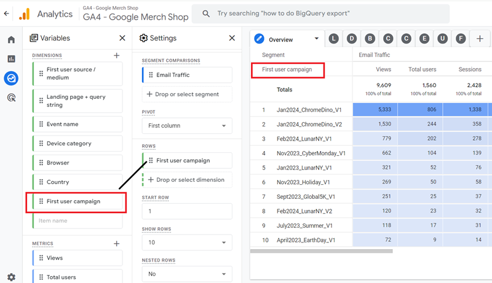Click row Nov2023_Holiday_V1

[x=303, y=182]
